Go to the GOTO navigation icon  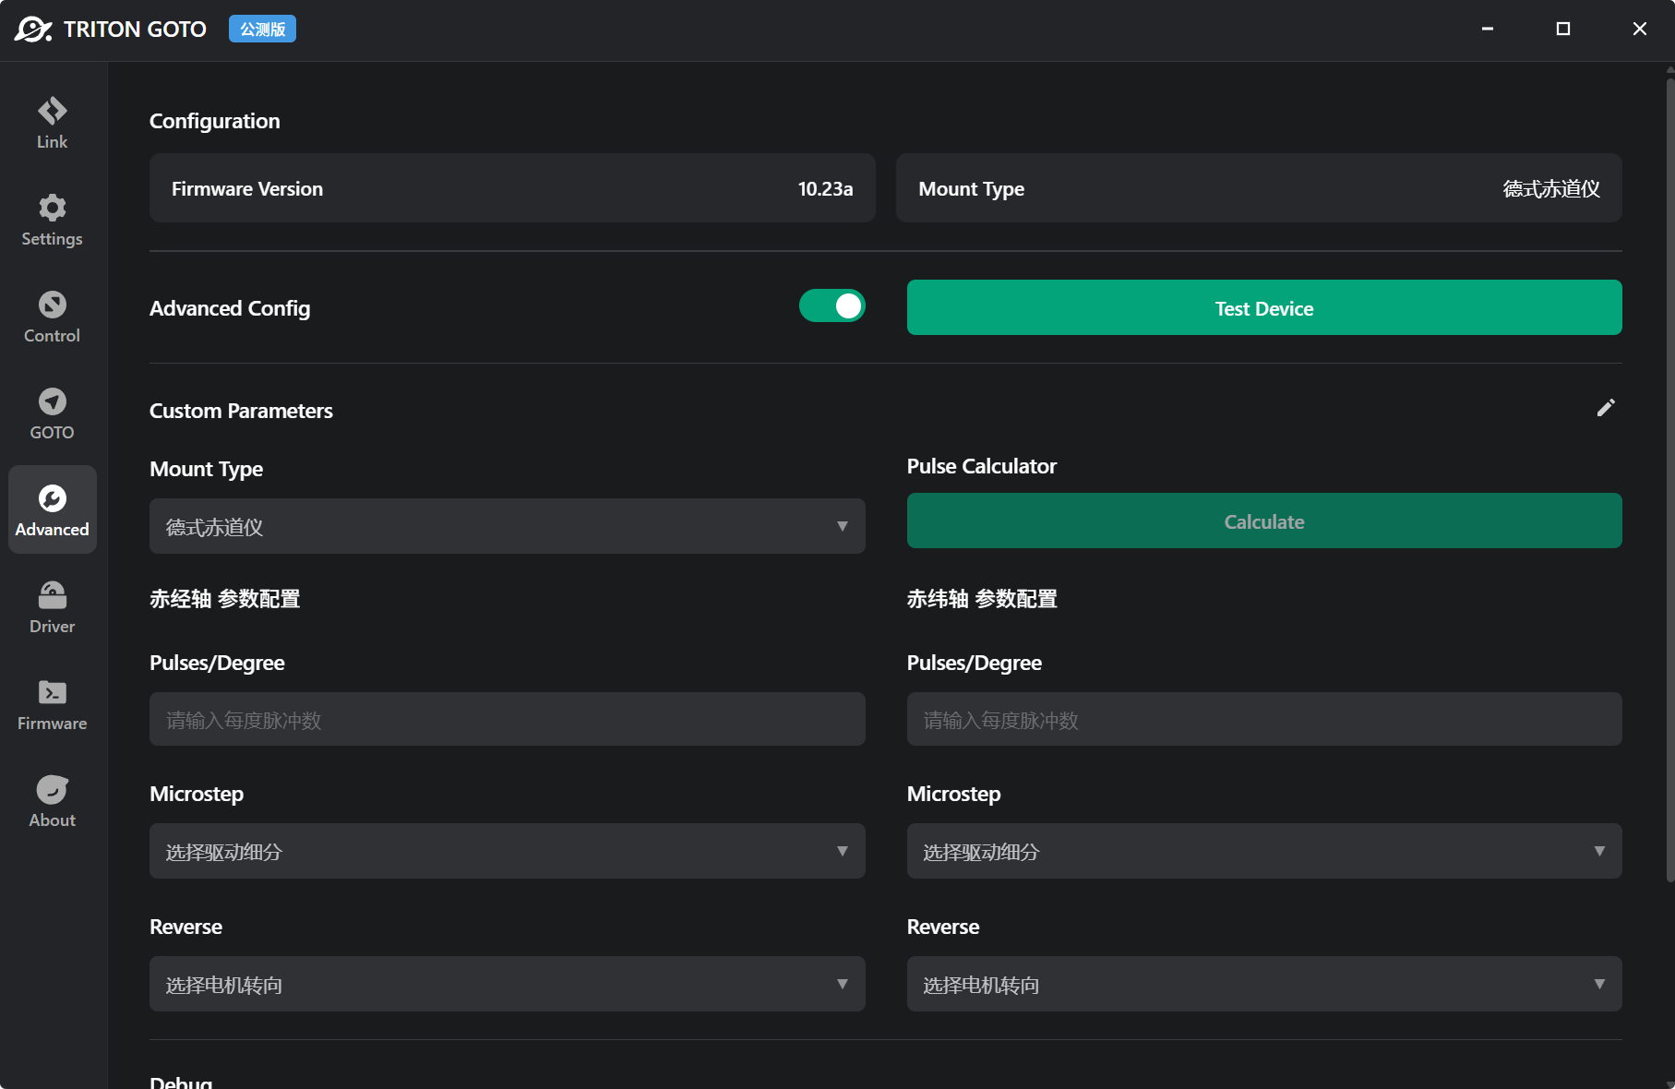[52, 413]
